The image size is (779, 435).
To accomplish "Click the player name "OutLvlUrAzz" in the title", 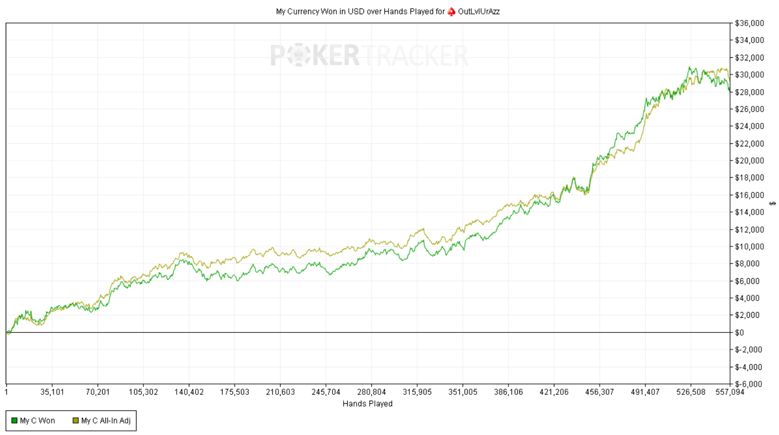I will tap(479, 11).
